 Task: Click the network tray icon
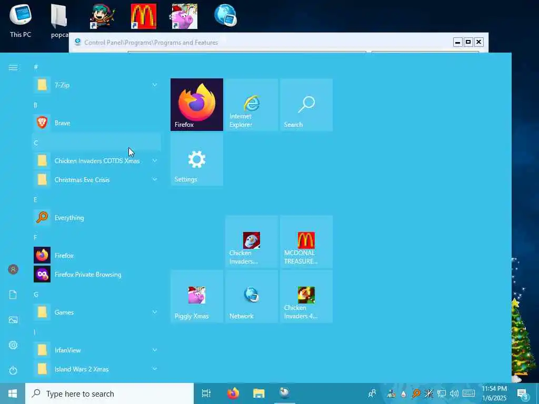click(x=442, y=393)
